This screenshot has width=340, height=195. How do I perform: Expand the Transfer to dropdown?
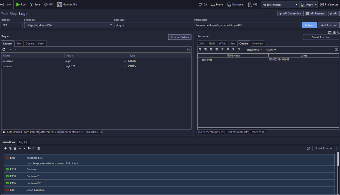click(x=254, y=50)
